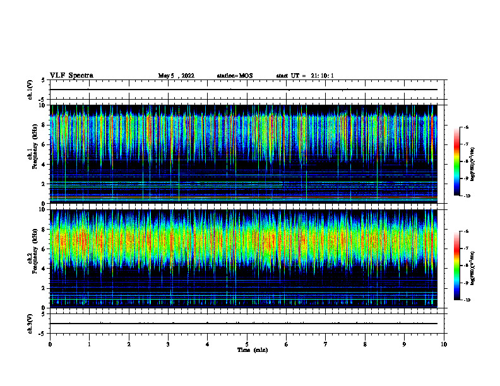Viewport: 500px width, 386px height.
Task: Click the "-10" label on ch.1 color bar
Action: (467, 196)
